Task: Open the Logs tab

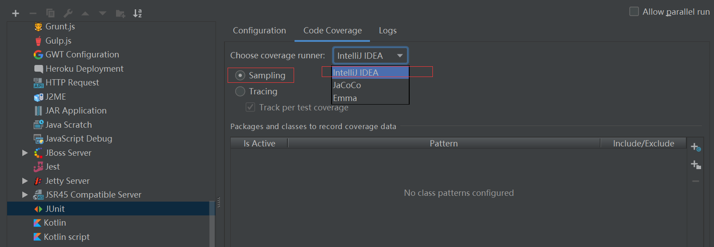Action: [x=388, y=30]
